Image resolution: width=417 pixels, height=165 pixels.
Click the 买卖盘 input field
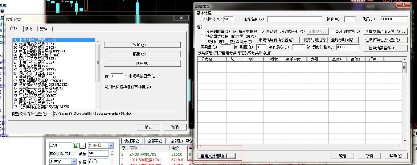tap(226, 47)
